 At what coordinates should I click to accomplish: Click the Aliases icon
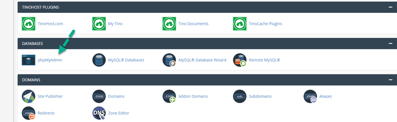pos(310,96)
